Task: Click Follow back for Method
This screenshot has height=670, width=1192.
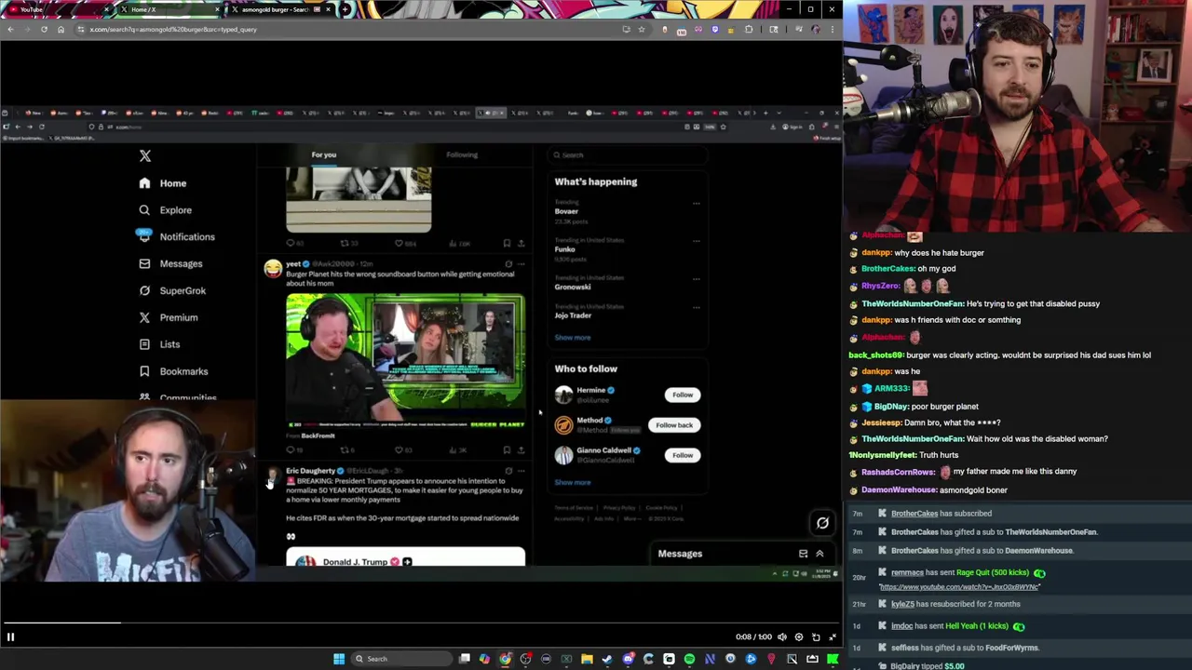Action: (x=674, y=425)
